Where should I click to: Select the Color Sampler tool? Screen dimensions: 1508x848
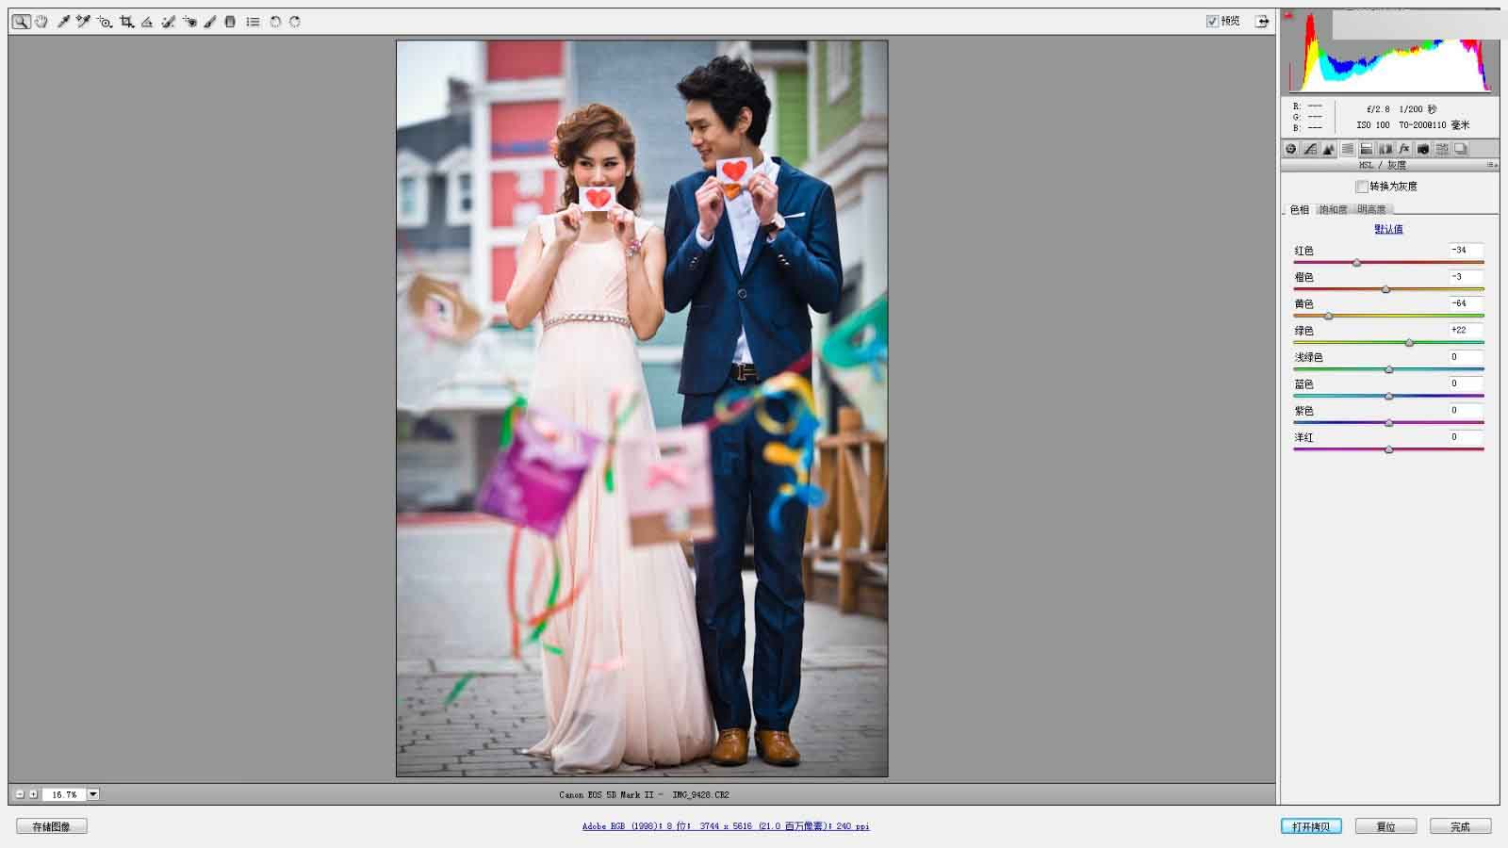coord(83,22)
